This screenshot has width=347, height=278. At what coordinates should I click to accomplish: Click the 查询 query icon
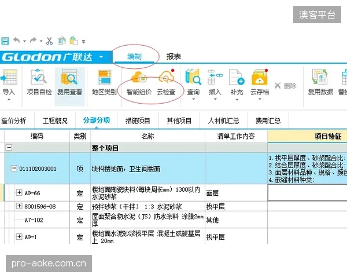pyautogui.click(x=193, y=76)
